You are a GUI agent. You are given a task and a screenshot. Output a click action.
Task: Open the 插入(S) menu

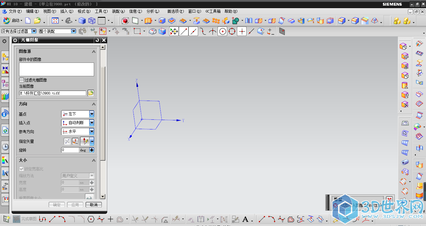(x=67, y=11)
